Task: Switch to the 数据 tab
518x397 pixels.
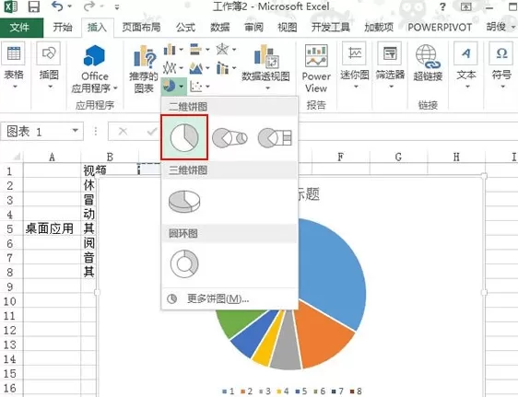Action: click(219, 28)
